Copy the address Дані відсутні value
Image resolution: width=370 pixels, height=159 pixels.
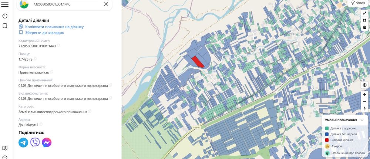pyautogui.click(x=41, y=124)
